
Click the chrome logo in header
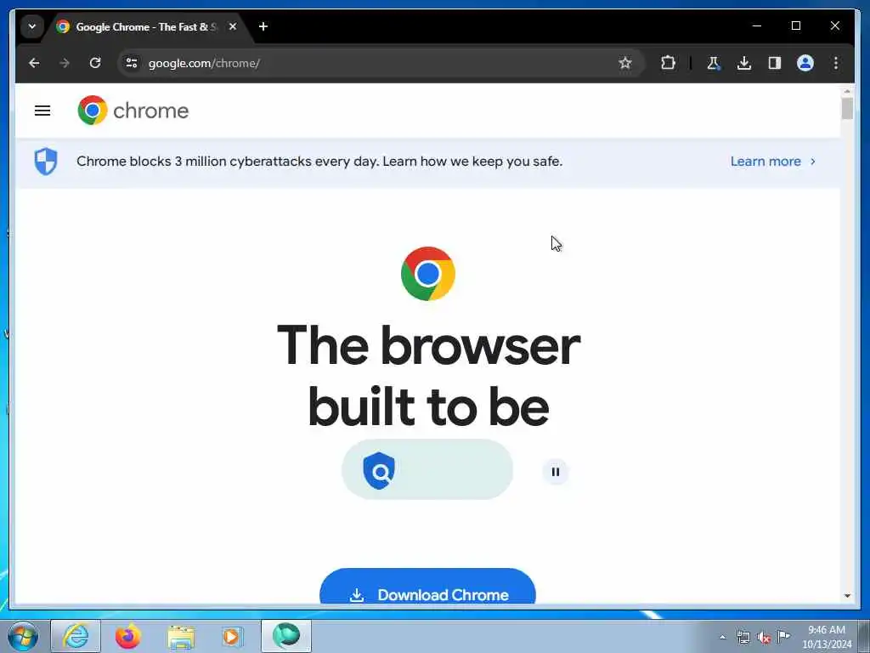click(x=133, y=111)
